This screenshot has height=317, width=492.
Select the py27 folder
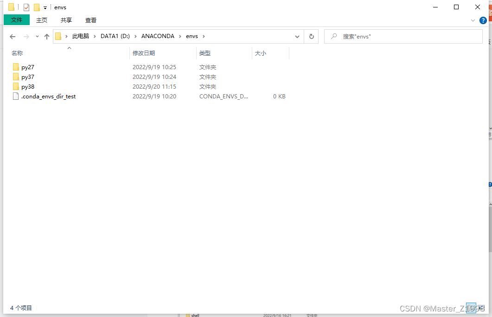pyautogui.click(x=28, y=67)
